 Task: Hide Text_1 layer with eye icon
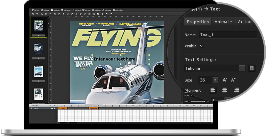52,108
